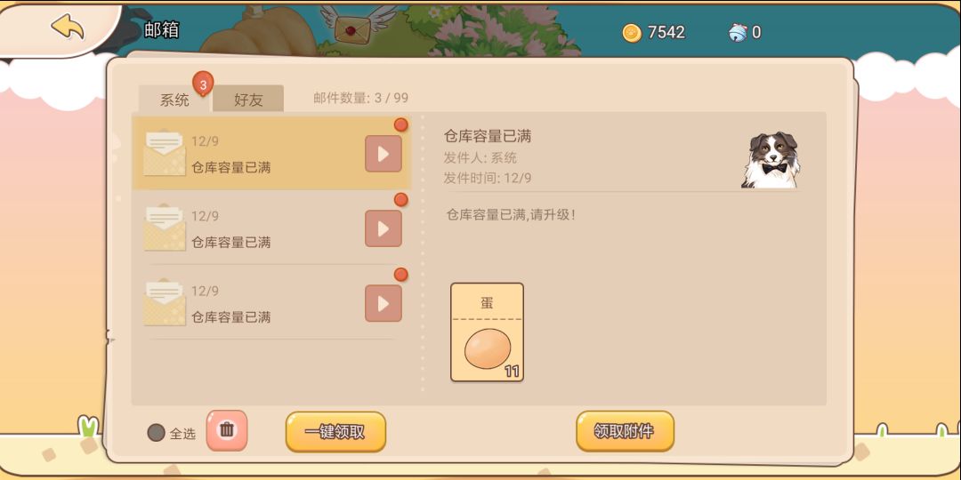Select the third 仓库容量已满 mail entry
The height and width of the screenshot is (480, 961).
(x=271, y=303)
